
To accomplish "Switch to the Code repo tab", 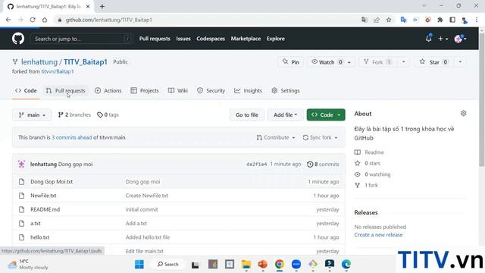I will 26,91.
